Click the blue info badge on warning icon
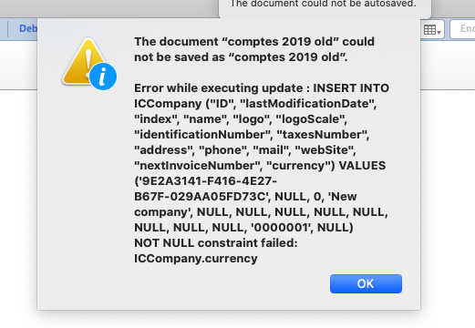The width and height of the screenshot is (475, 328). pos(103,77)
